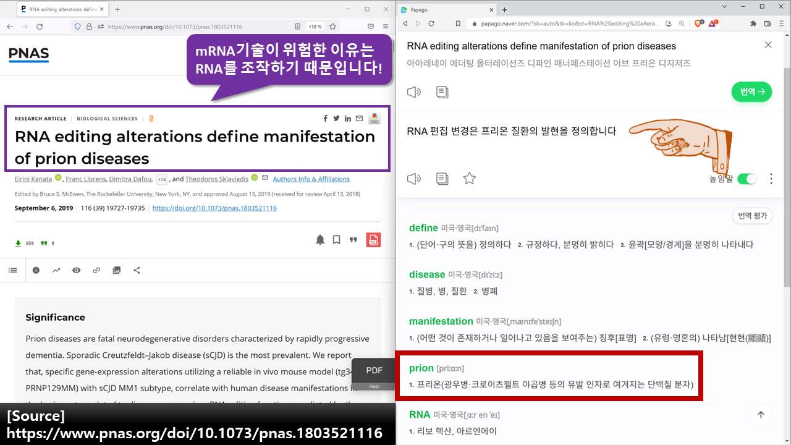Toggle the eye view-options icon
791x445 pixels.
(x=76, y=270)
